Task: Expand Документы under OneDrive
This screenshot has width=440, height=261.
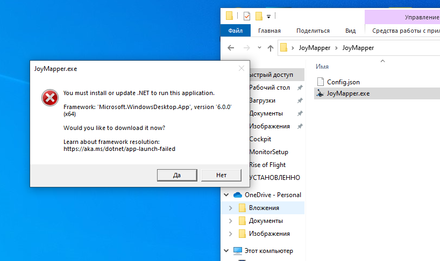Action: click(230, 221)
